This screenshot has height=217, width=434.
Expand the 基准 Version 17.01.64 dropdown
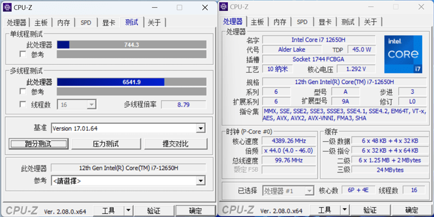201,128
